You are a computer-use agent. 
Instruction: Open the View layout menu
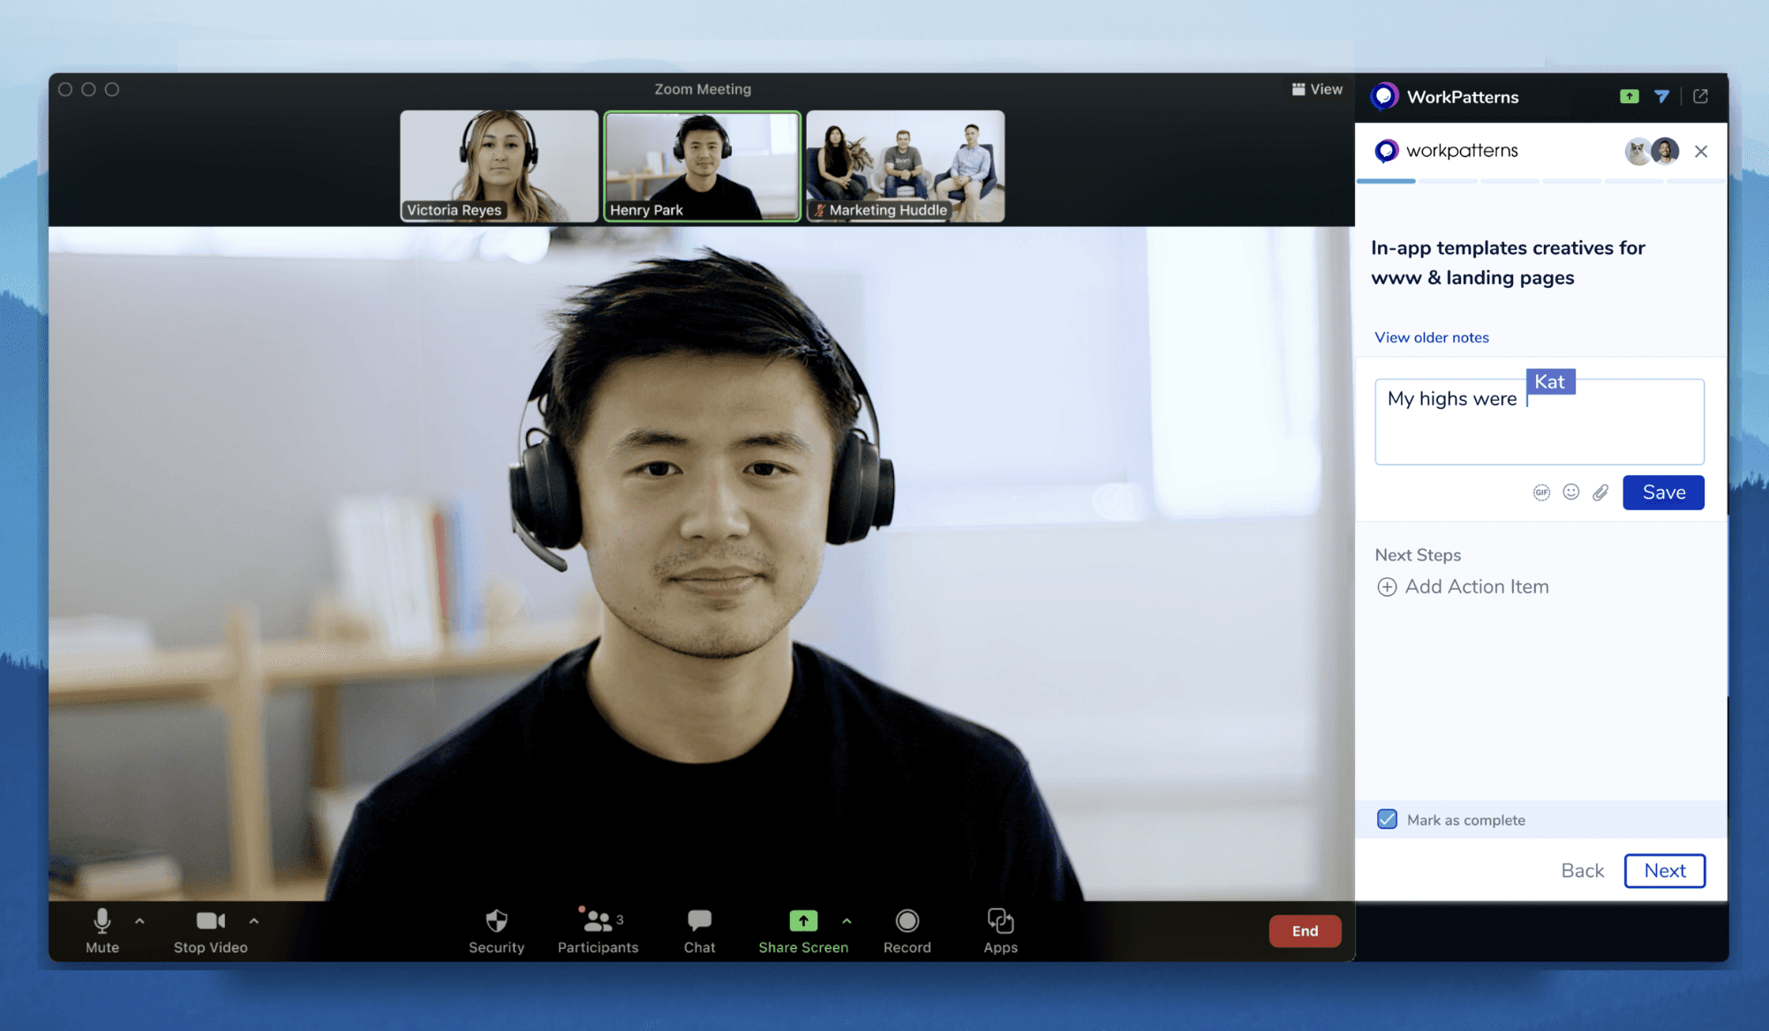[1317, 89]
